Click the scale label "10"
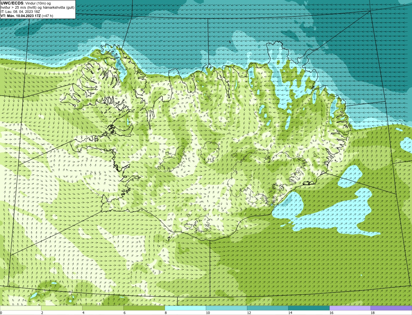 (x=208, y=313)
